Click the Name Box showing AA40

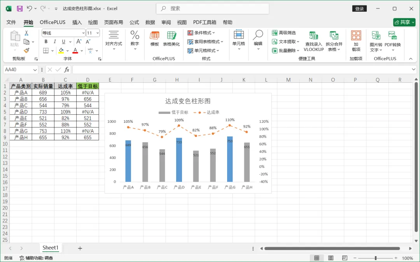click(21, 70)
